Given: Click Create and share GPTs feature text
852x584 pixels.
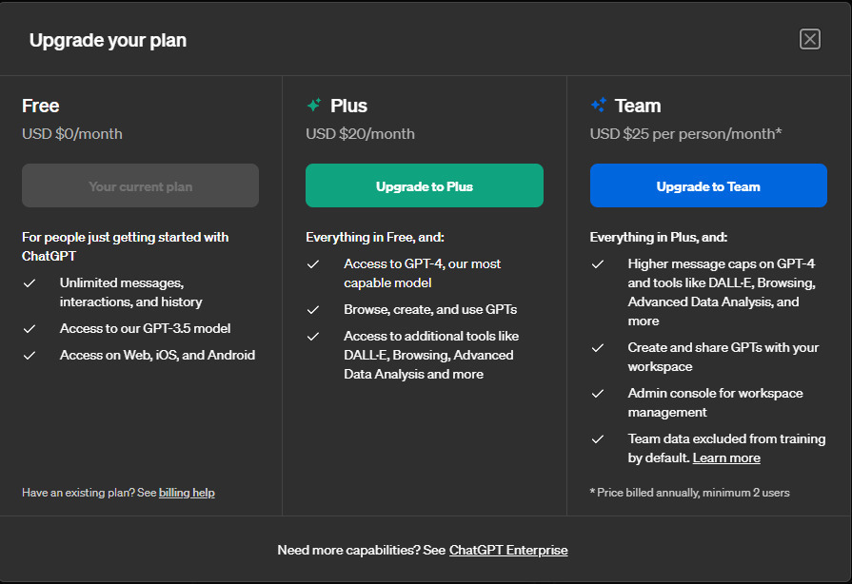Looking at the screenshot, I should click(x=723, y=357).
